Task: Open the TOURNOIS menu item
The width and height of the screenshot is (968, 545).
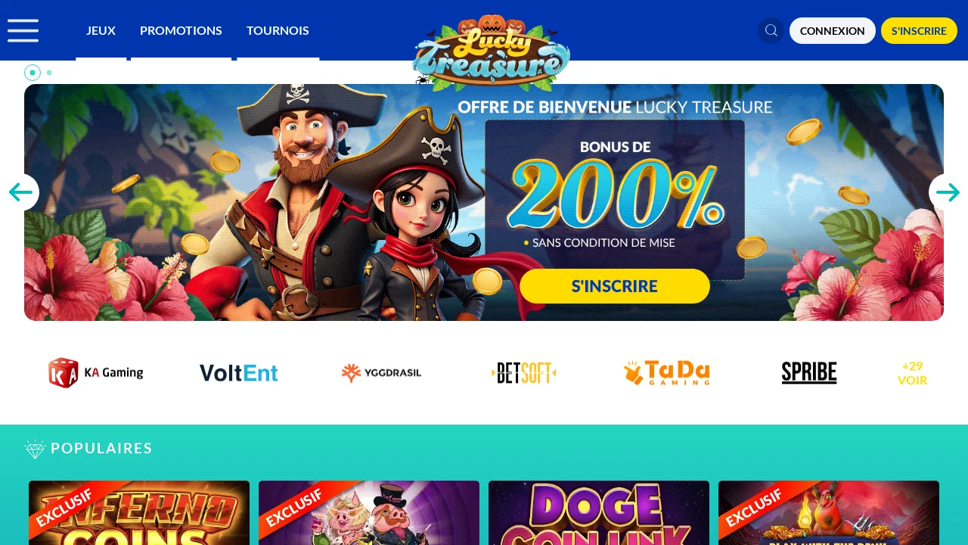Action: [278, 30]
